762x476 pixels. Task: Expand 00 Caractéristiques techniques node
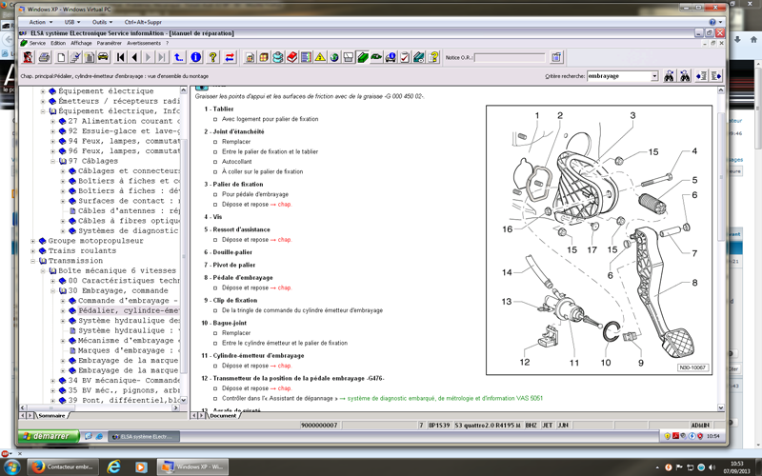53,281
